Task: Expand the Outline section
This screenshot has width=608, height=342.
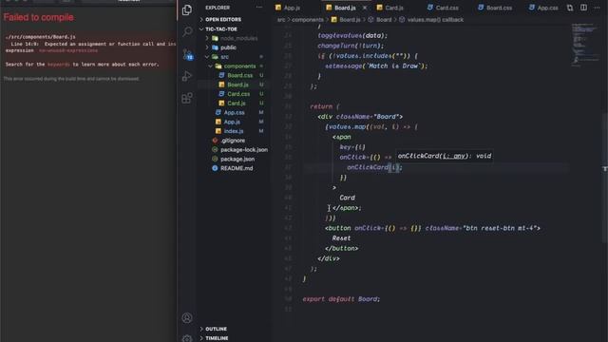Action: 216,329
